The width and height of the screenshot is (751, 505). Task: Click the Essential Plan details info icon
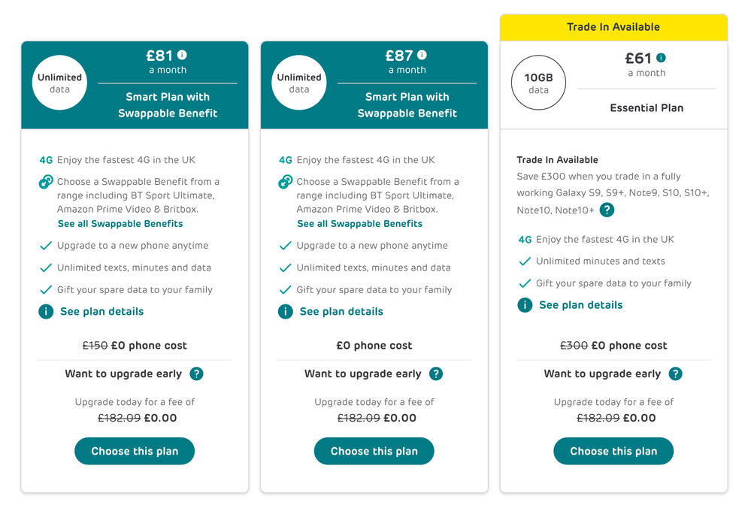coord(525,305)
